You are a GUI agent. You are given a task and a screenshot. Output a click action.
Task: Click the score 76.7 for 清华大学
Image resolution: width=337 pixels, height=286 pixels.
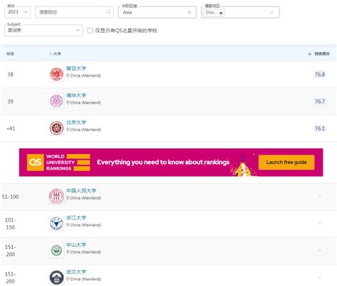(x=320, y=101)
